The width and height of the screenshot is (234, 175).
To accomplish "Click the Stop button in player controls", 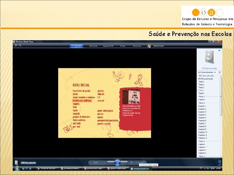I will [104, 163].
